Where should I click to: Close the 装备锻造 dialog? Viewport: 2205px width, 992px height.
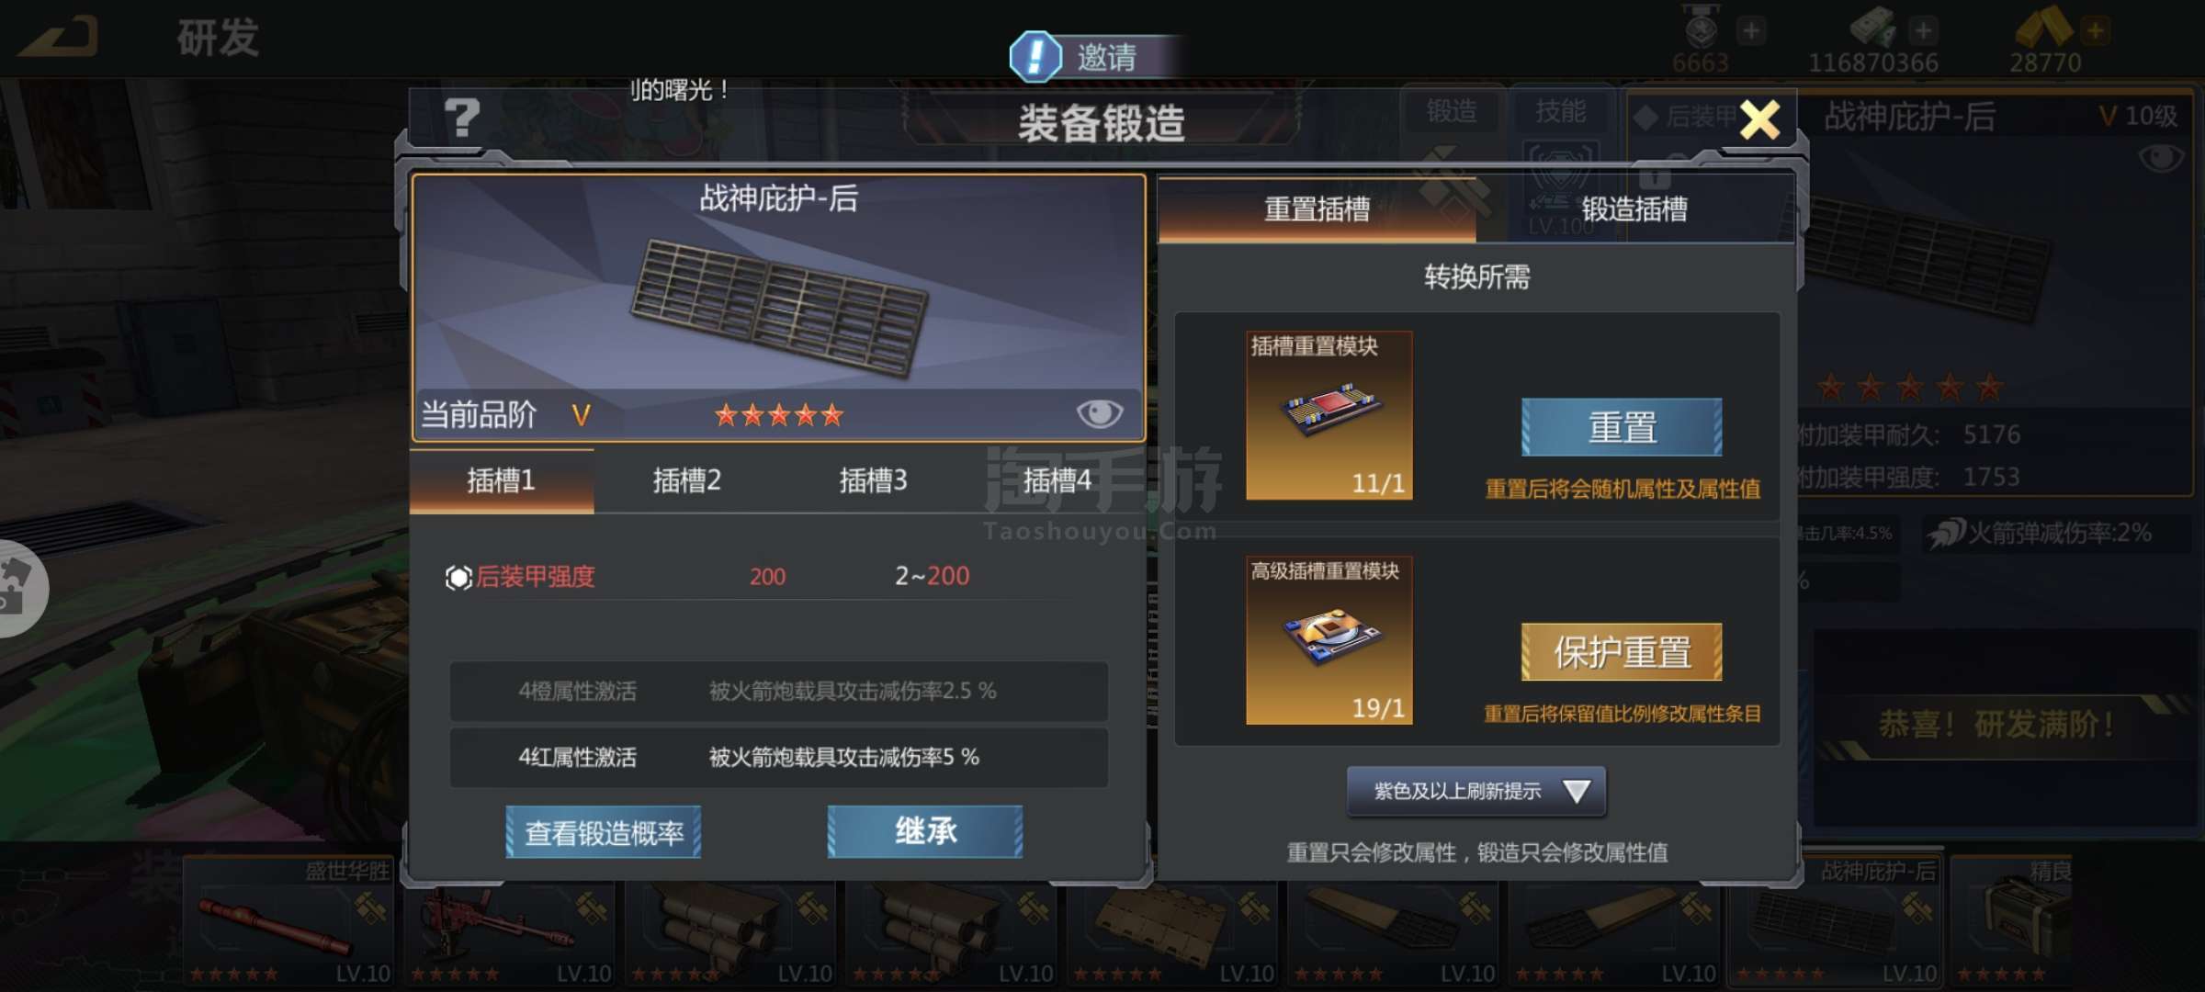(1760, 119)
